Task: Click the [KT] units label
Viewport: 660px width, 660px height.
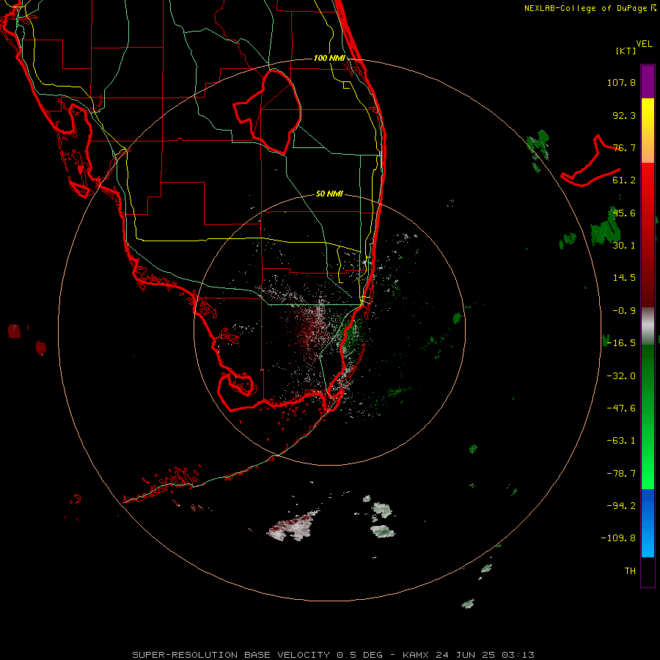Action: [626, 51]
